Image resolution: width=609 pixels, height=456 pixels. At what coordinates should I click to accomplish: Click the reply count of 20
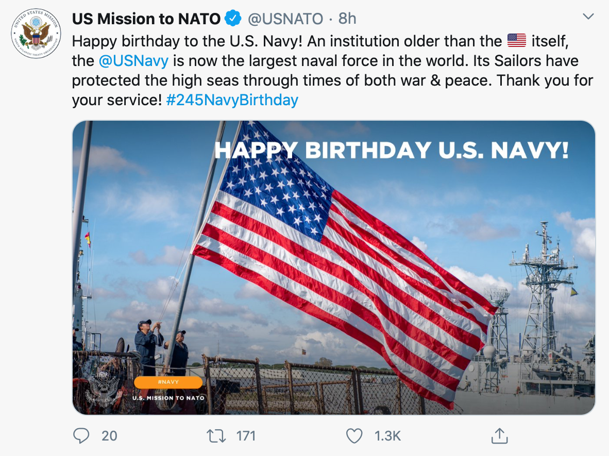click(x=109, y=436)
